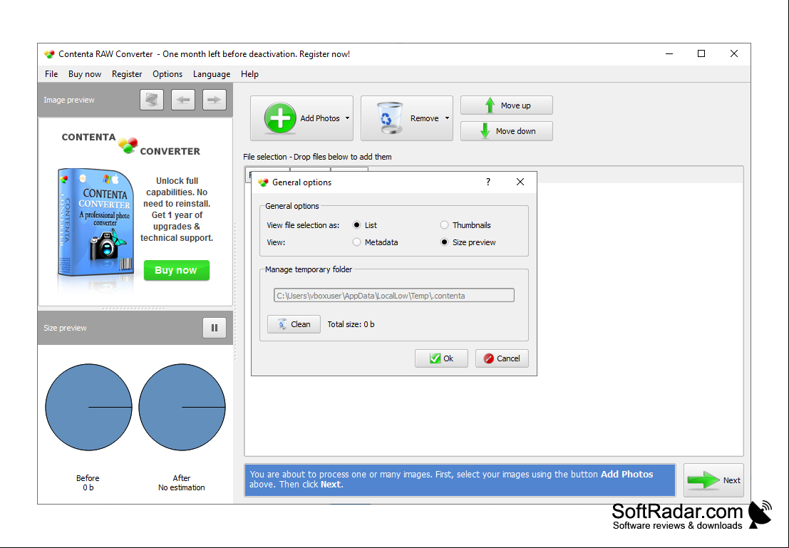
Task: Maximize the Contenta RAW Converter window
Action: click(x=701, y=54)
